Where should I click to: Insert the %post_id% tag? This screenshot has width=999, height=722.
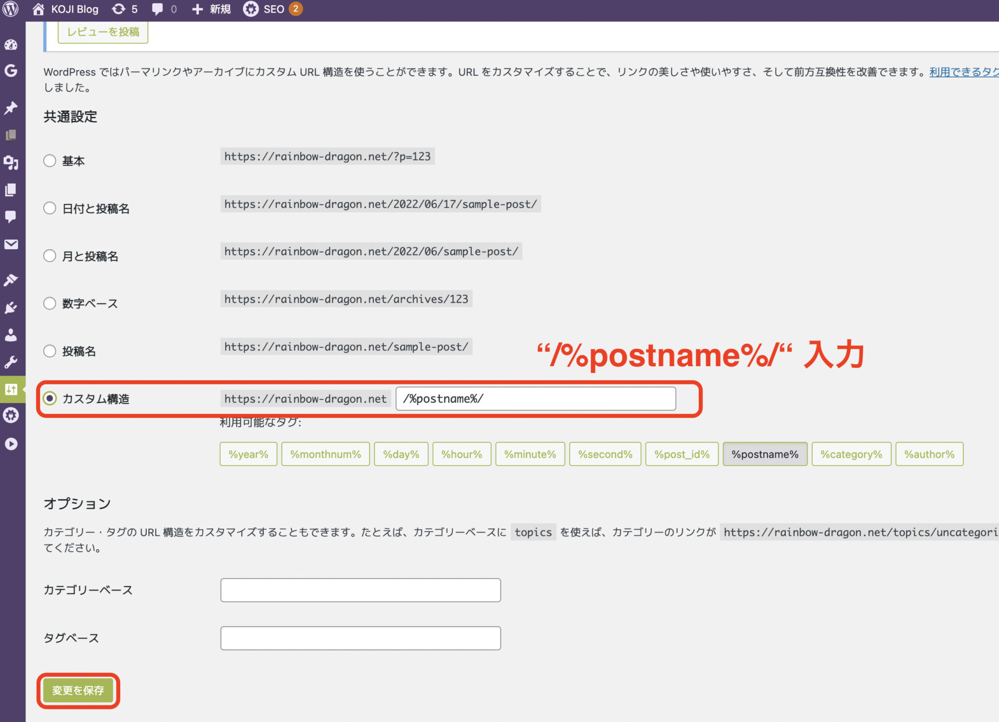click(x=682, y=454)
